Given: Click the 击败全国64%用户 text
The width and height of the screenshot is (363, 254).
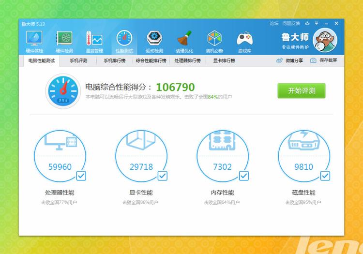Looking at the screenshot, I should click(222, 202).
